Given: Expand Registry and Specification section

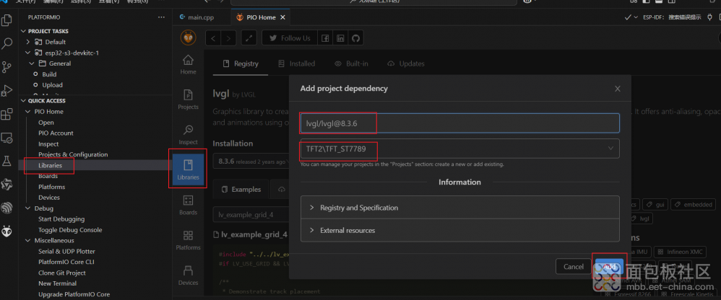Looking at the screenshot, I should (459, 208).
